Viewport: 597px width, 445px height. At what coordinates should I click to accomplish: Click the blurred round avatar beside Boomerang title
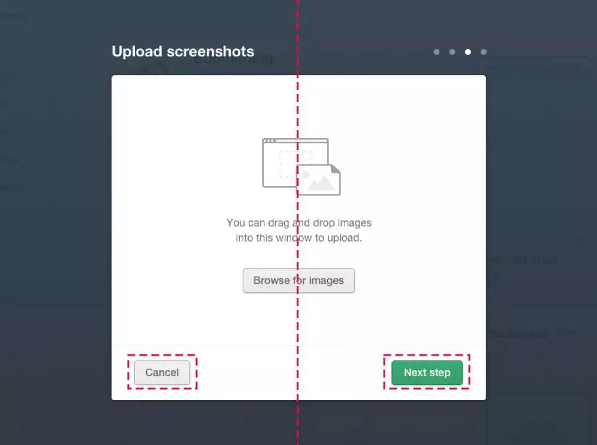click(x=154, y=68)
